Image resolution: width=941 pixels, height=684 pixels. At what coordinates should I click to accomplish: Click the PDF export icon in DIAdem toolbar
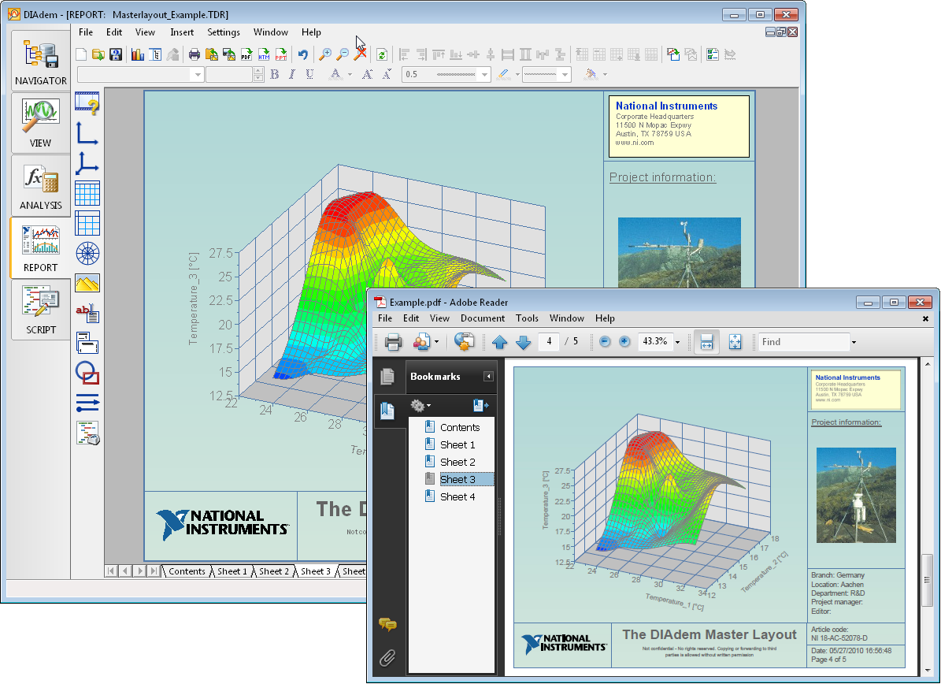coord(246,54)
